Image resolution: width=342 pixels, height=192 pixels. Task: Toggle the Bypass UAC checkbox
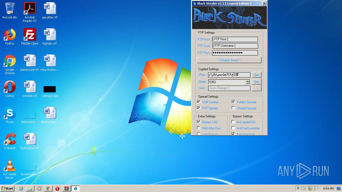click(x=199, y=122)
